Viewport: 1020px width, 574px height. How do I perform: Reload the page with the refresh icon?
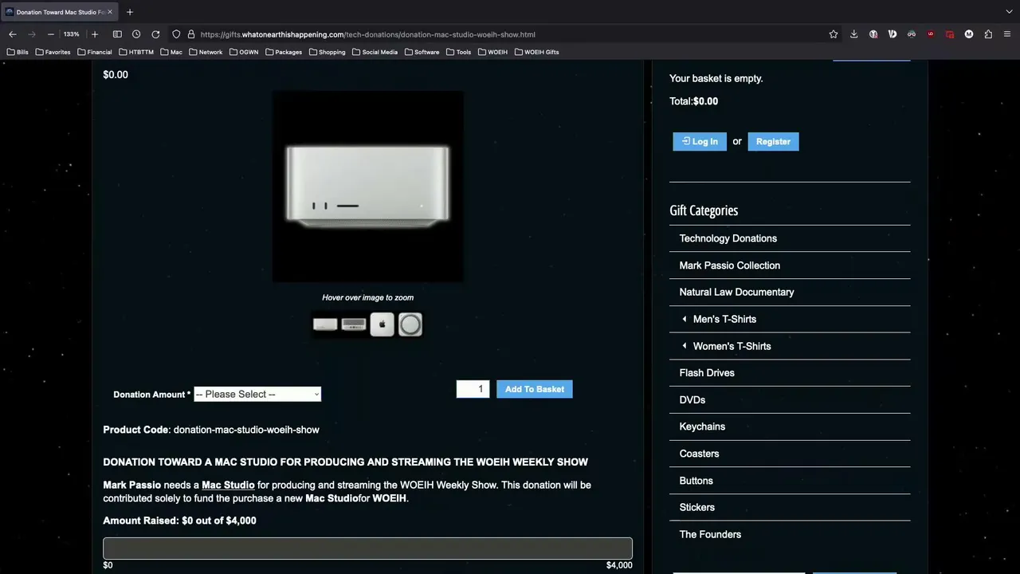[155, 34]
